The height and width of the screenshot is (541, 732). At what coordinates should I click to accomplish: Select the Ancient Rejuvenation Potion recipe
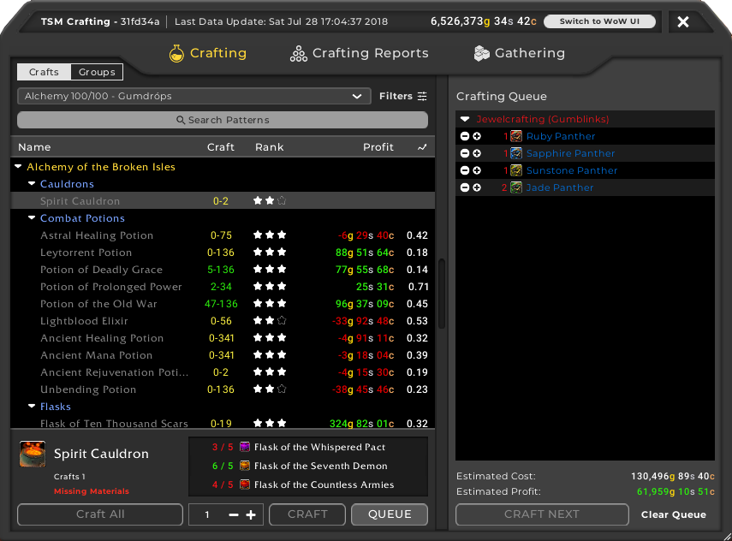point(223,372)
